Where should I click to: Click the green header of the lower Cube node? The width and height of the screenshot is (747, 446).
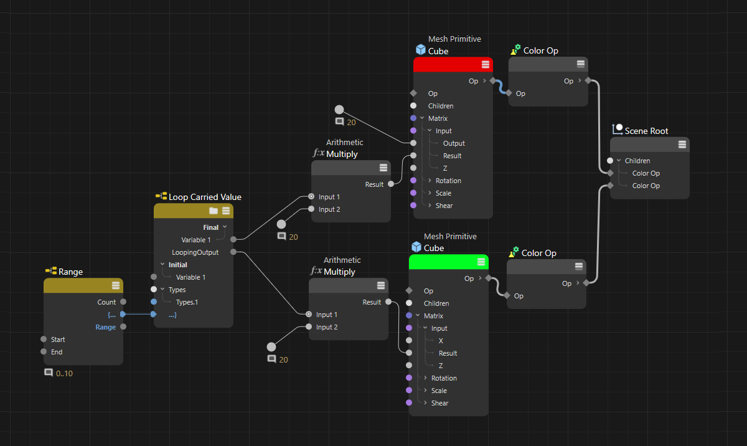coord(449,262)
